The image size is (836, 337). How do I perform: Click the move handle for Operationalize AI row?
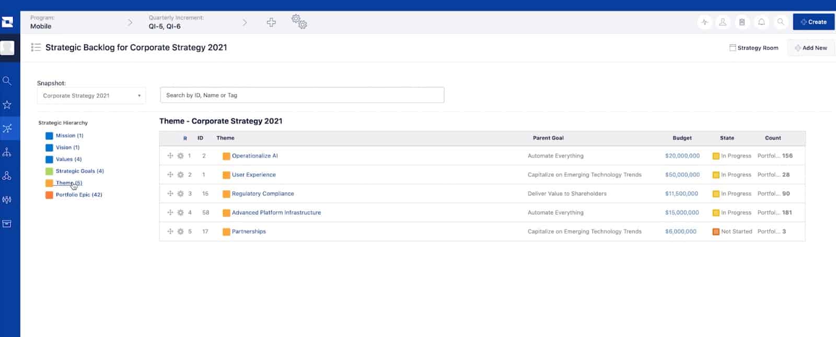pyautogui.click(x=170, y=155)
